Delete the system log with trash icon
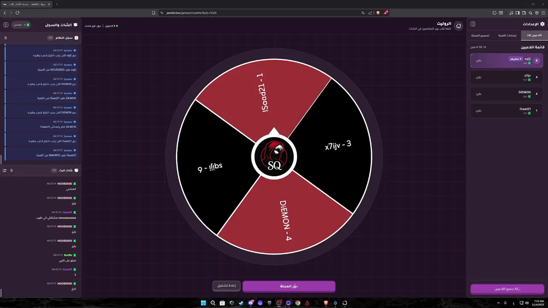This screenshot has width=548, height=308. pyautogui.click(x=6, y=38)
